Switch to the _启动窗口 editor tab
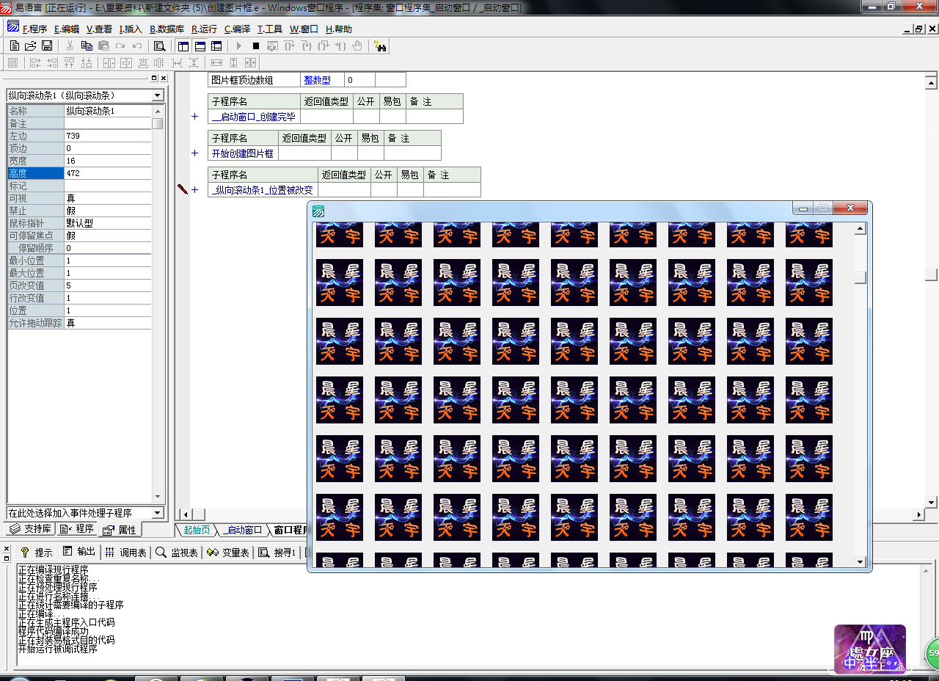Image resolution: width=939 pixels, height=681 pixels. 244,530
